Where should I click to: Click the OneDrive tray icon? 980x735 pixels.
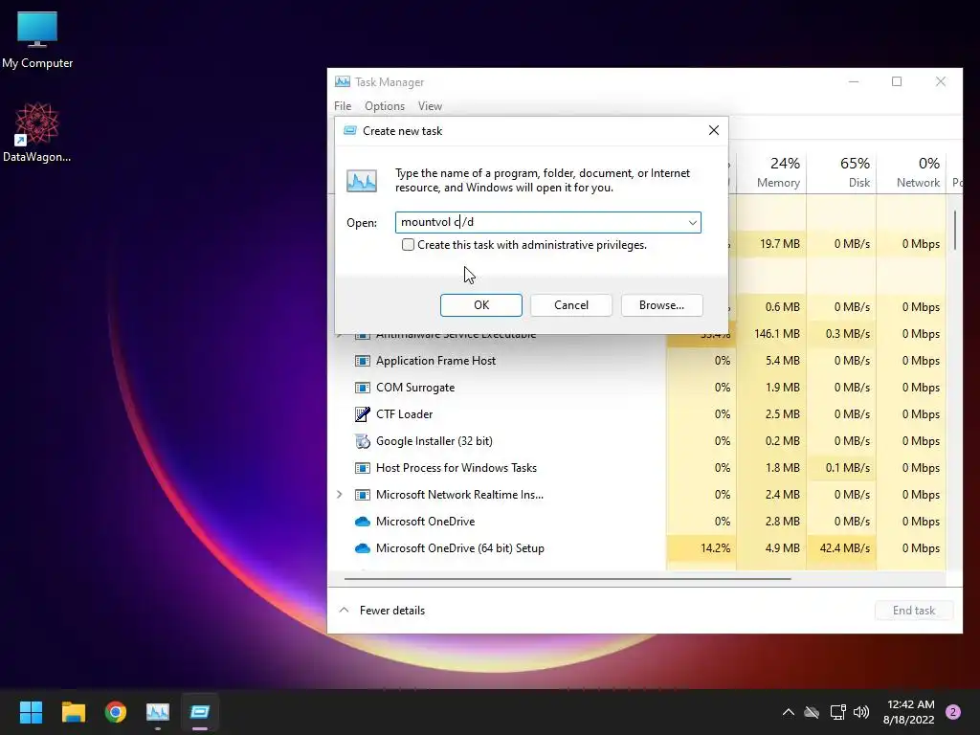click(812, 712)
